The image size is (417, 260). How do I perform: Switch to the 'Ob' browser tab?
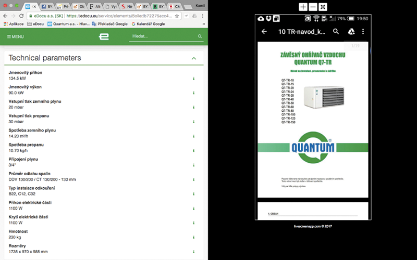tap(79, 6)
